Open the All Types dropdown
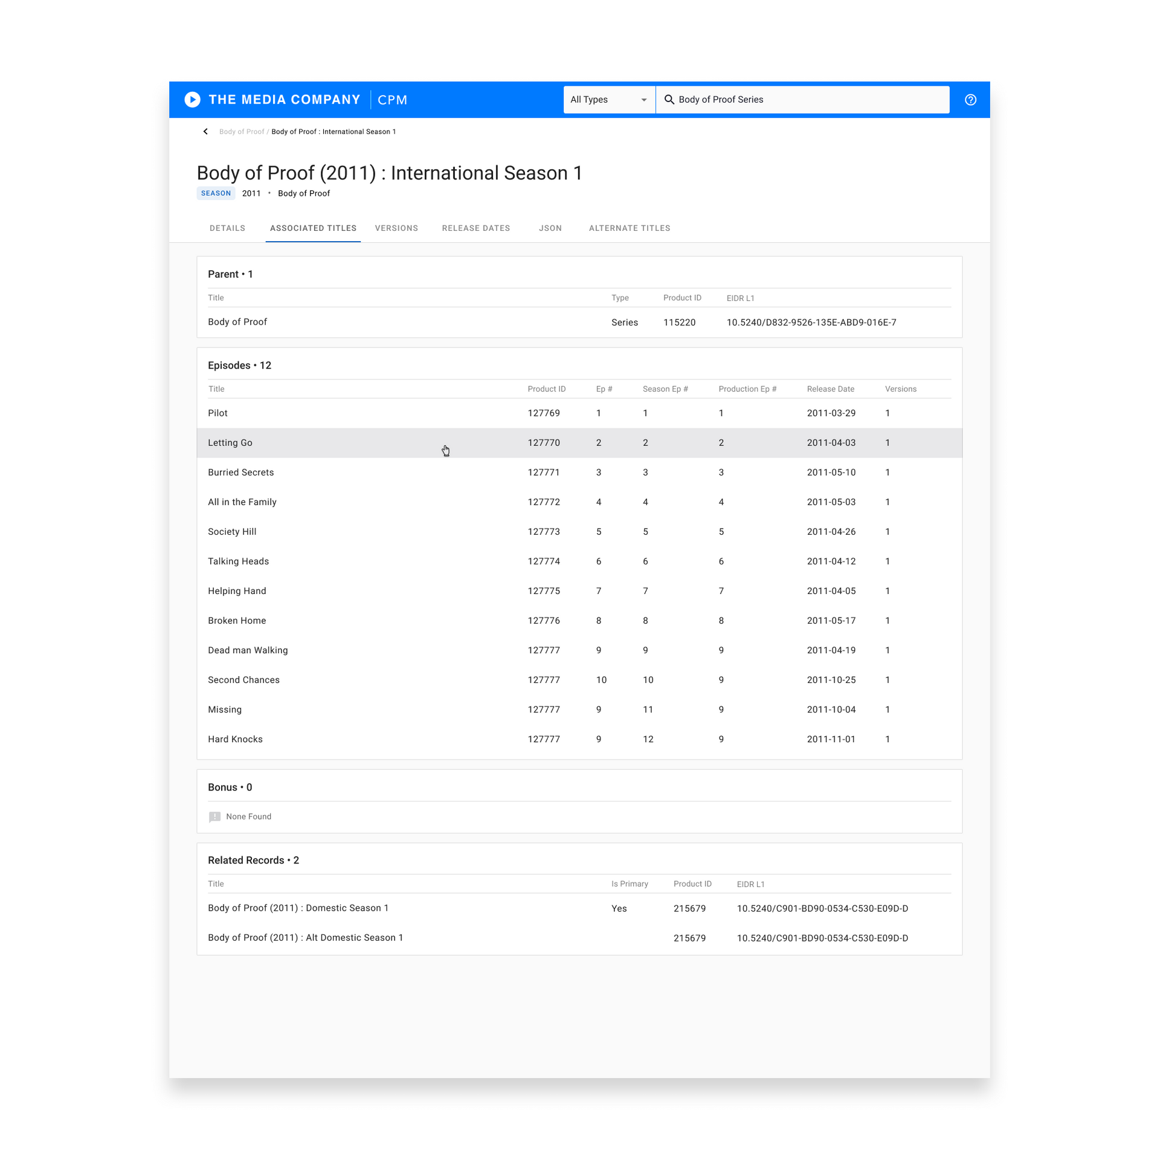The image size is (1160, 1159). 608,100
